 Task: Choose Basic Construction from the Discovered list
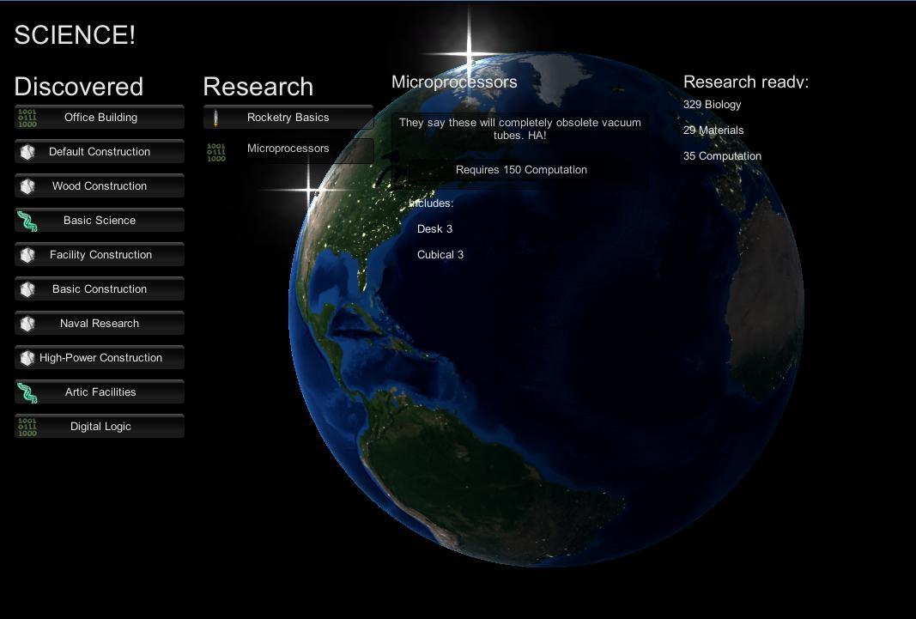click(100, 289)
